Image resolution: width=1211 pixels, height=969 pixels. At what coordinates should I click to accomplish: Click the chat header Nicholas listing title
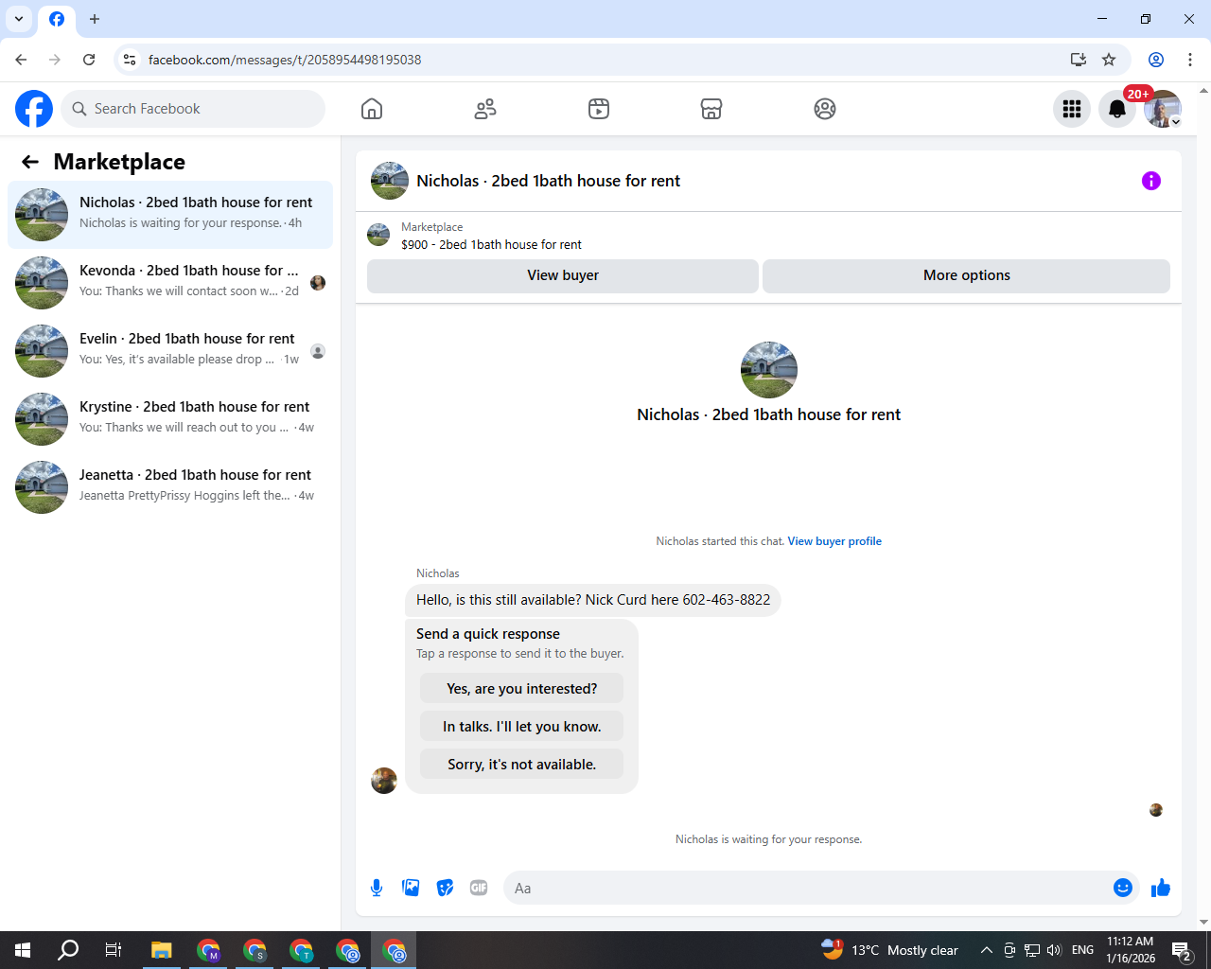pos(548,181)
